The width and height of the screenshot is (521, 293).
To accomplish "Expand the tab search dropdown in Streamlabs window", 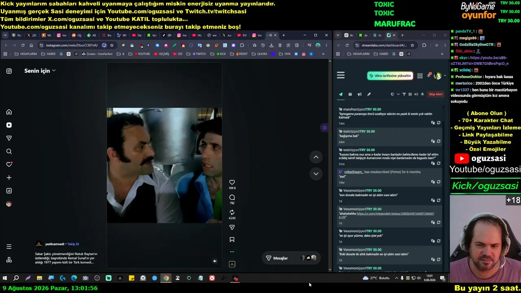I will tap(338, 35).
